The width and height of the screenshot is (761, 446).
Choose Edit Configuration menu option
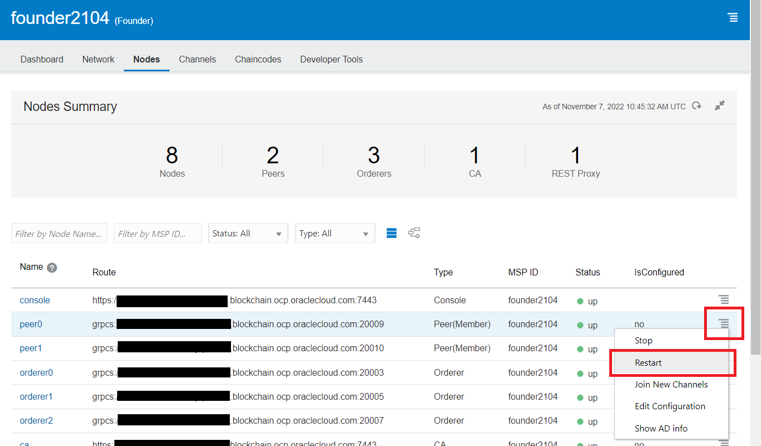(670, 406)
